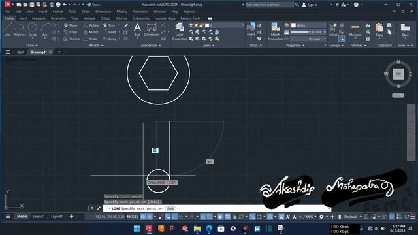Open the Format menu

click(x=58, y=12)
